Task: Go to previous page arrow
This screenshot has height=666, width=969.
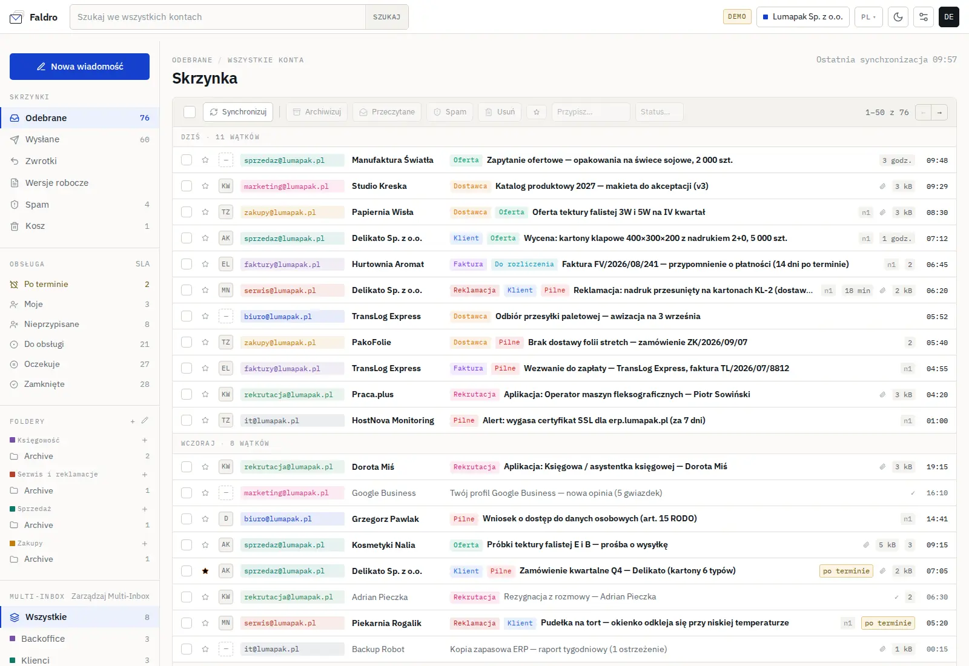Action: [x=923, y=113]
